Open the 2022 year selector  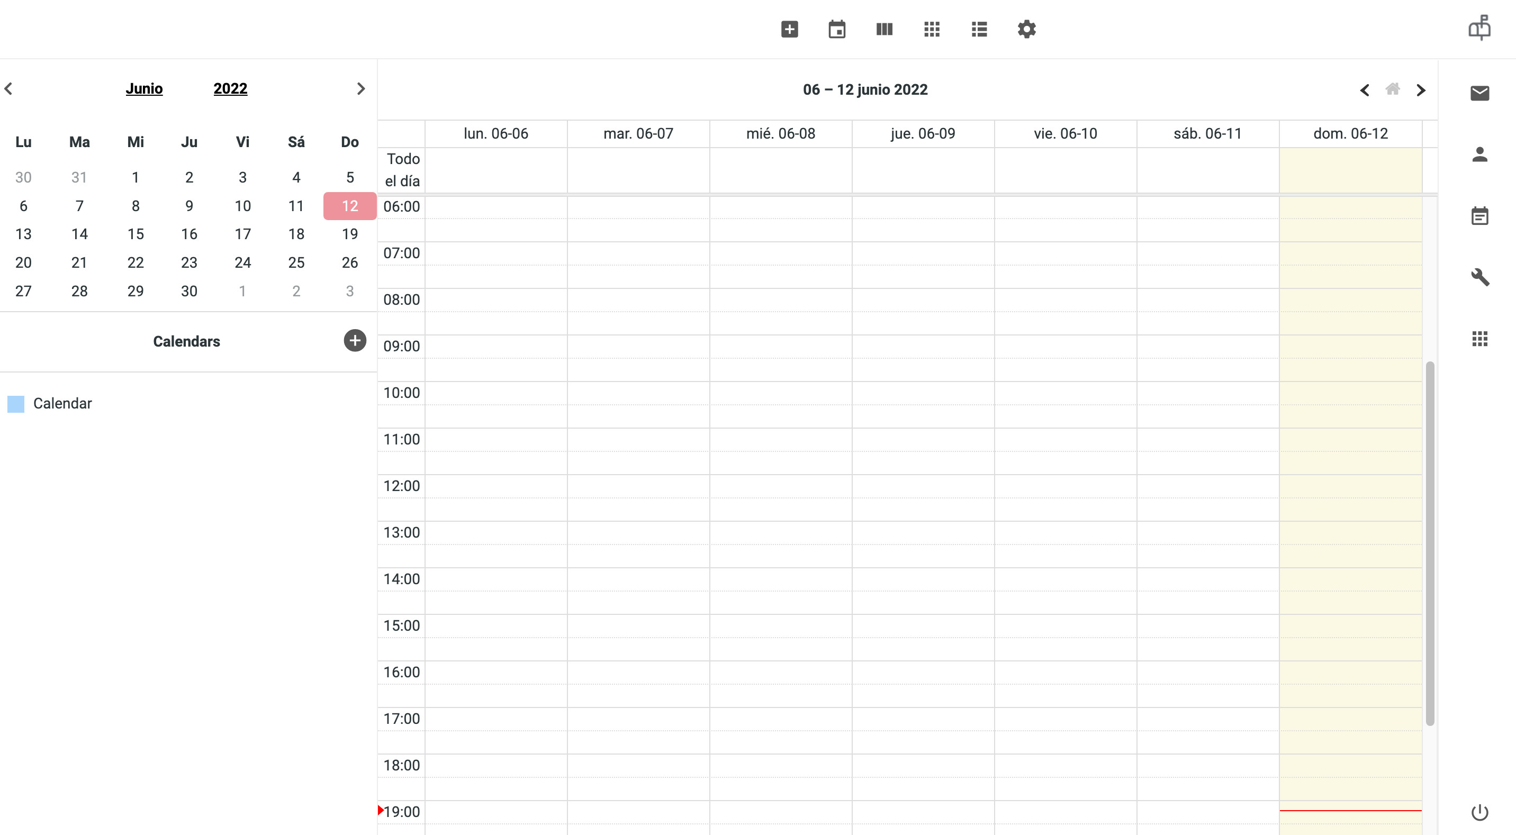(x=230, y=88)
